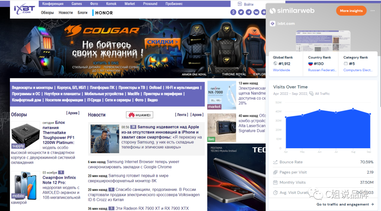381x211 pixels.
Task: Open the Infinix Note 12 Pro review thumbnail
Action: [x=25, y=185]
